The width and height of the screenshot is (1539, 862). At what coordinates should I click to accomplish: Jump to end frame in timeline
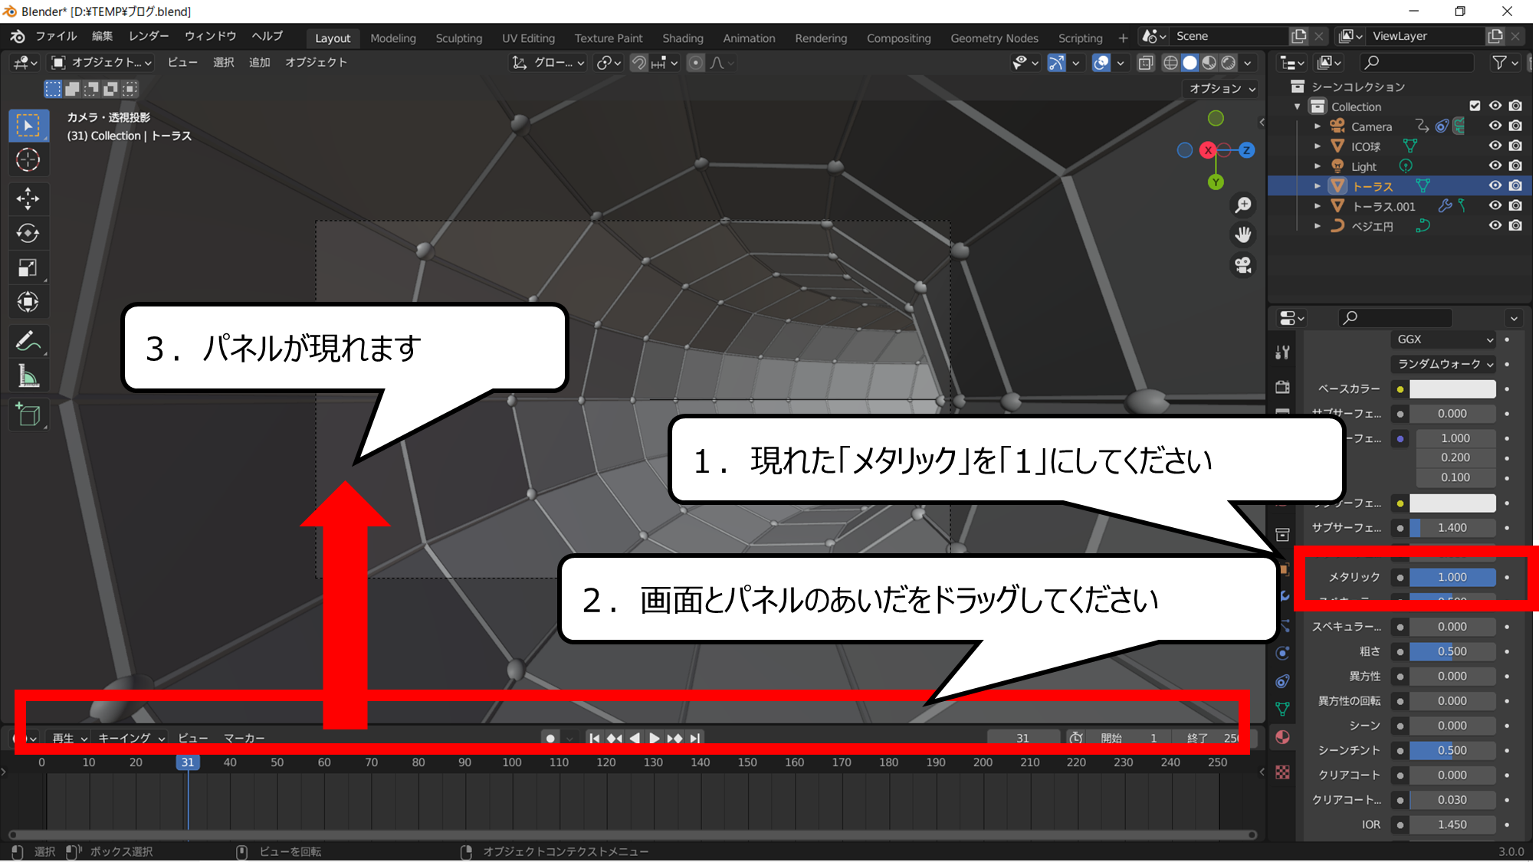(694, 738)
